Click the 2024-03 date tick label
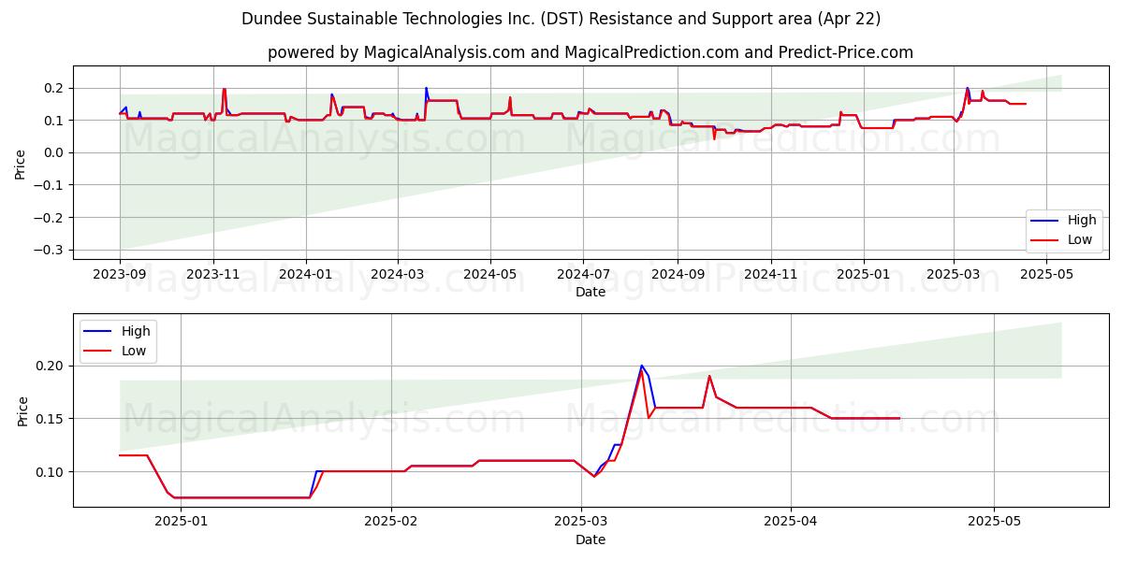This screenshot has width=1123, height=561. pos(398,275)
